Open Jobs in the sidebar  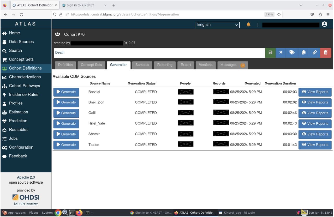point(26,138)
